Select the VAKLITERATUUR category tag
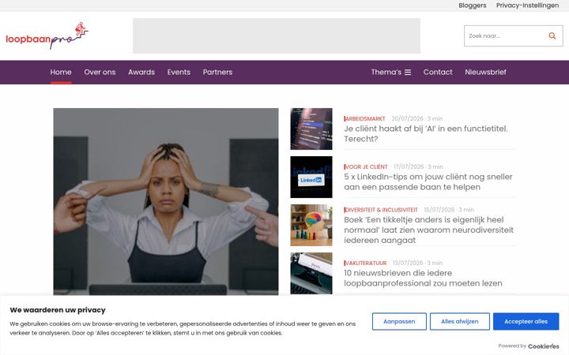The height and width of the screenshot is (355, 569). click(365, 263)
